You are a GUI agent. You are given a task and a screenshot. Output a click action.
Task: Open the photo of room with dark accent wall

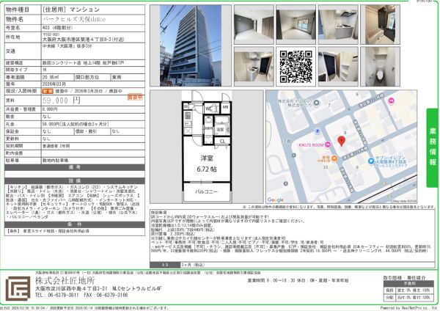pyautogui.click(x=254, y=24)
